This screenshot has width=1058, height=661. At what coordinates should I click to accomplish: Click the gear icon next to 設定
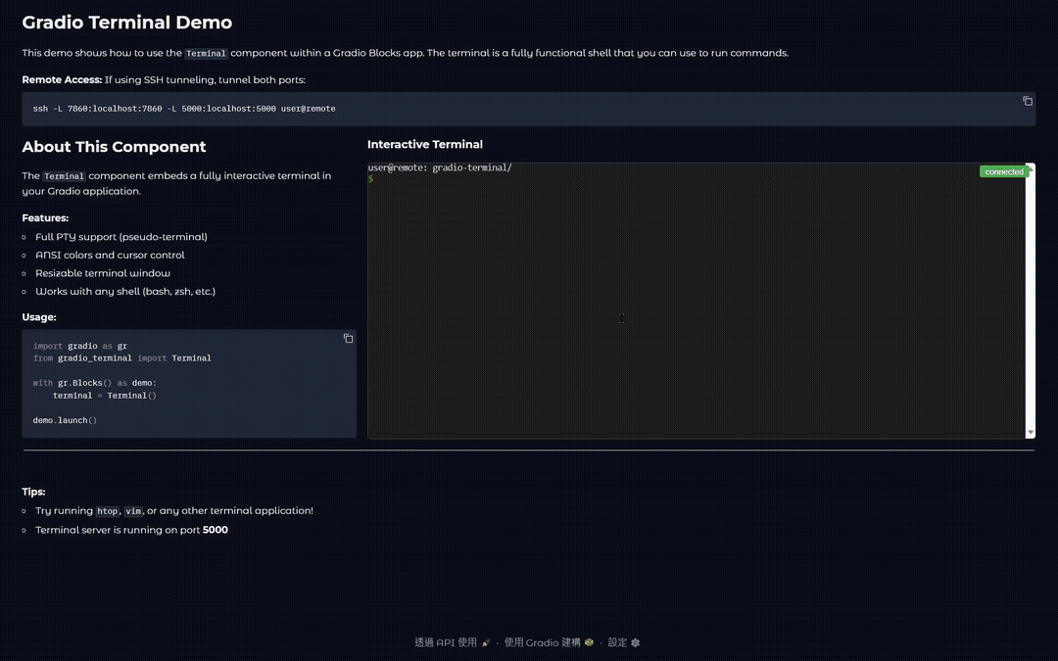635,642
